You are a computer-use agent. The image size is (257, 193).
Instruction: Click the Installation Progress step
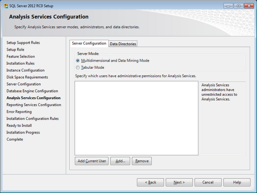coord(23,132)
